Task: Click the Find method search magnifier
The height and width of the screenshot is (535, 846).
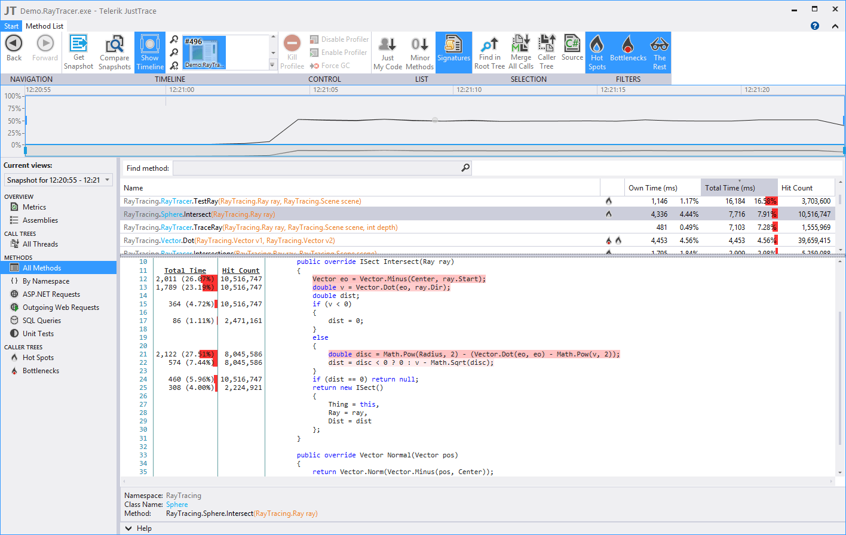Action: coord(465,168)
